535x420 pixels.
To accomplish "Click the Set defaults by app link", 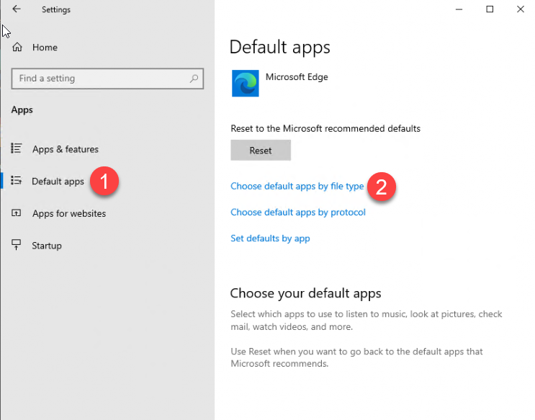I will click(270, 238).
